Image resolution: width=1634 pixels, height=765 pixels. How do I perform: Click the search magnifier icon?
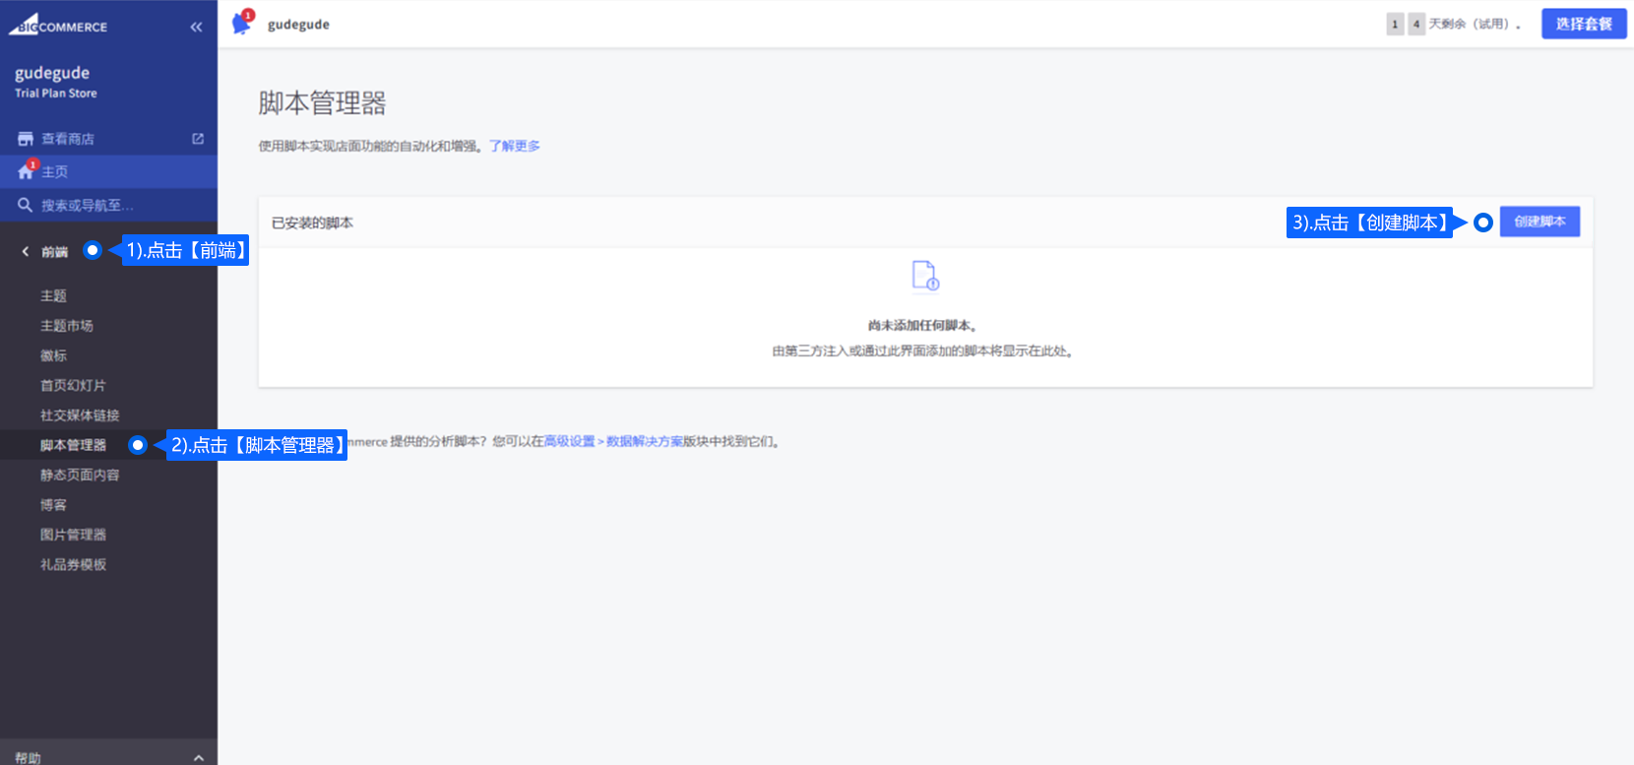(x=26, y=205)
